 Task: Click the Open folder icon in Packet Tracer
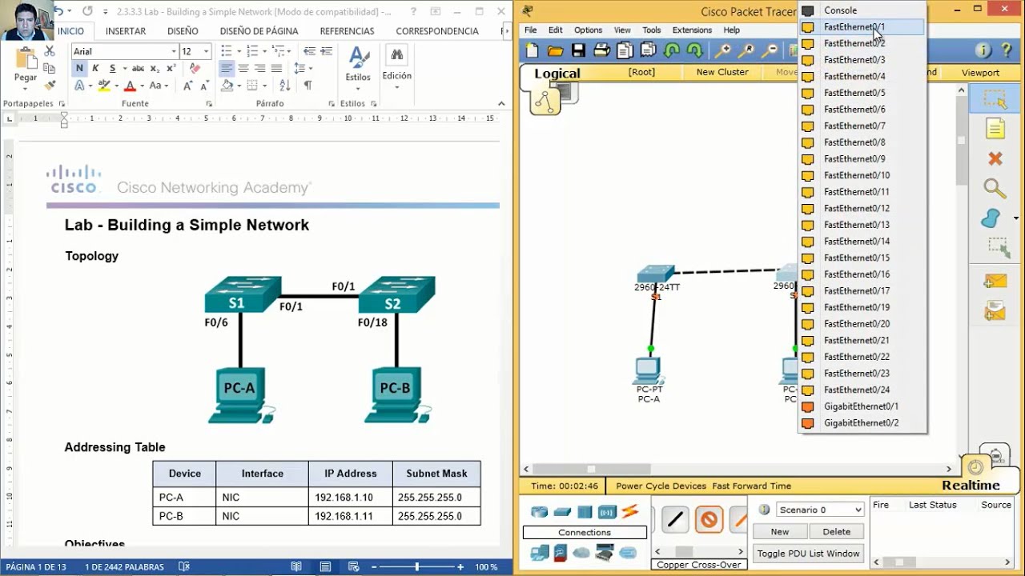pos(555,51)
